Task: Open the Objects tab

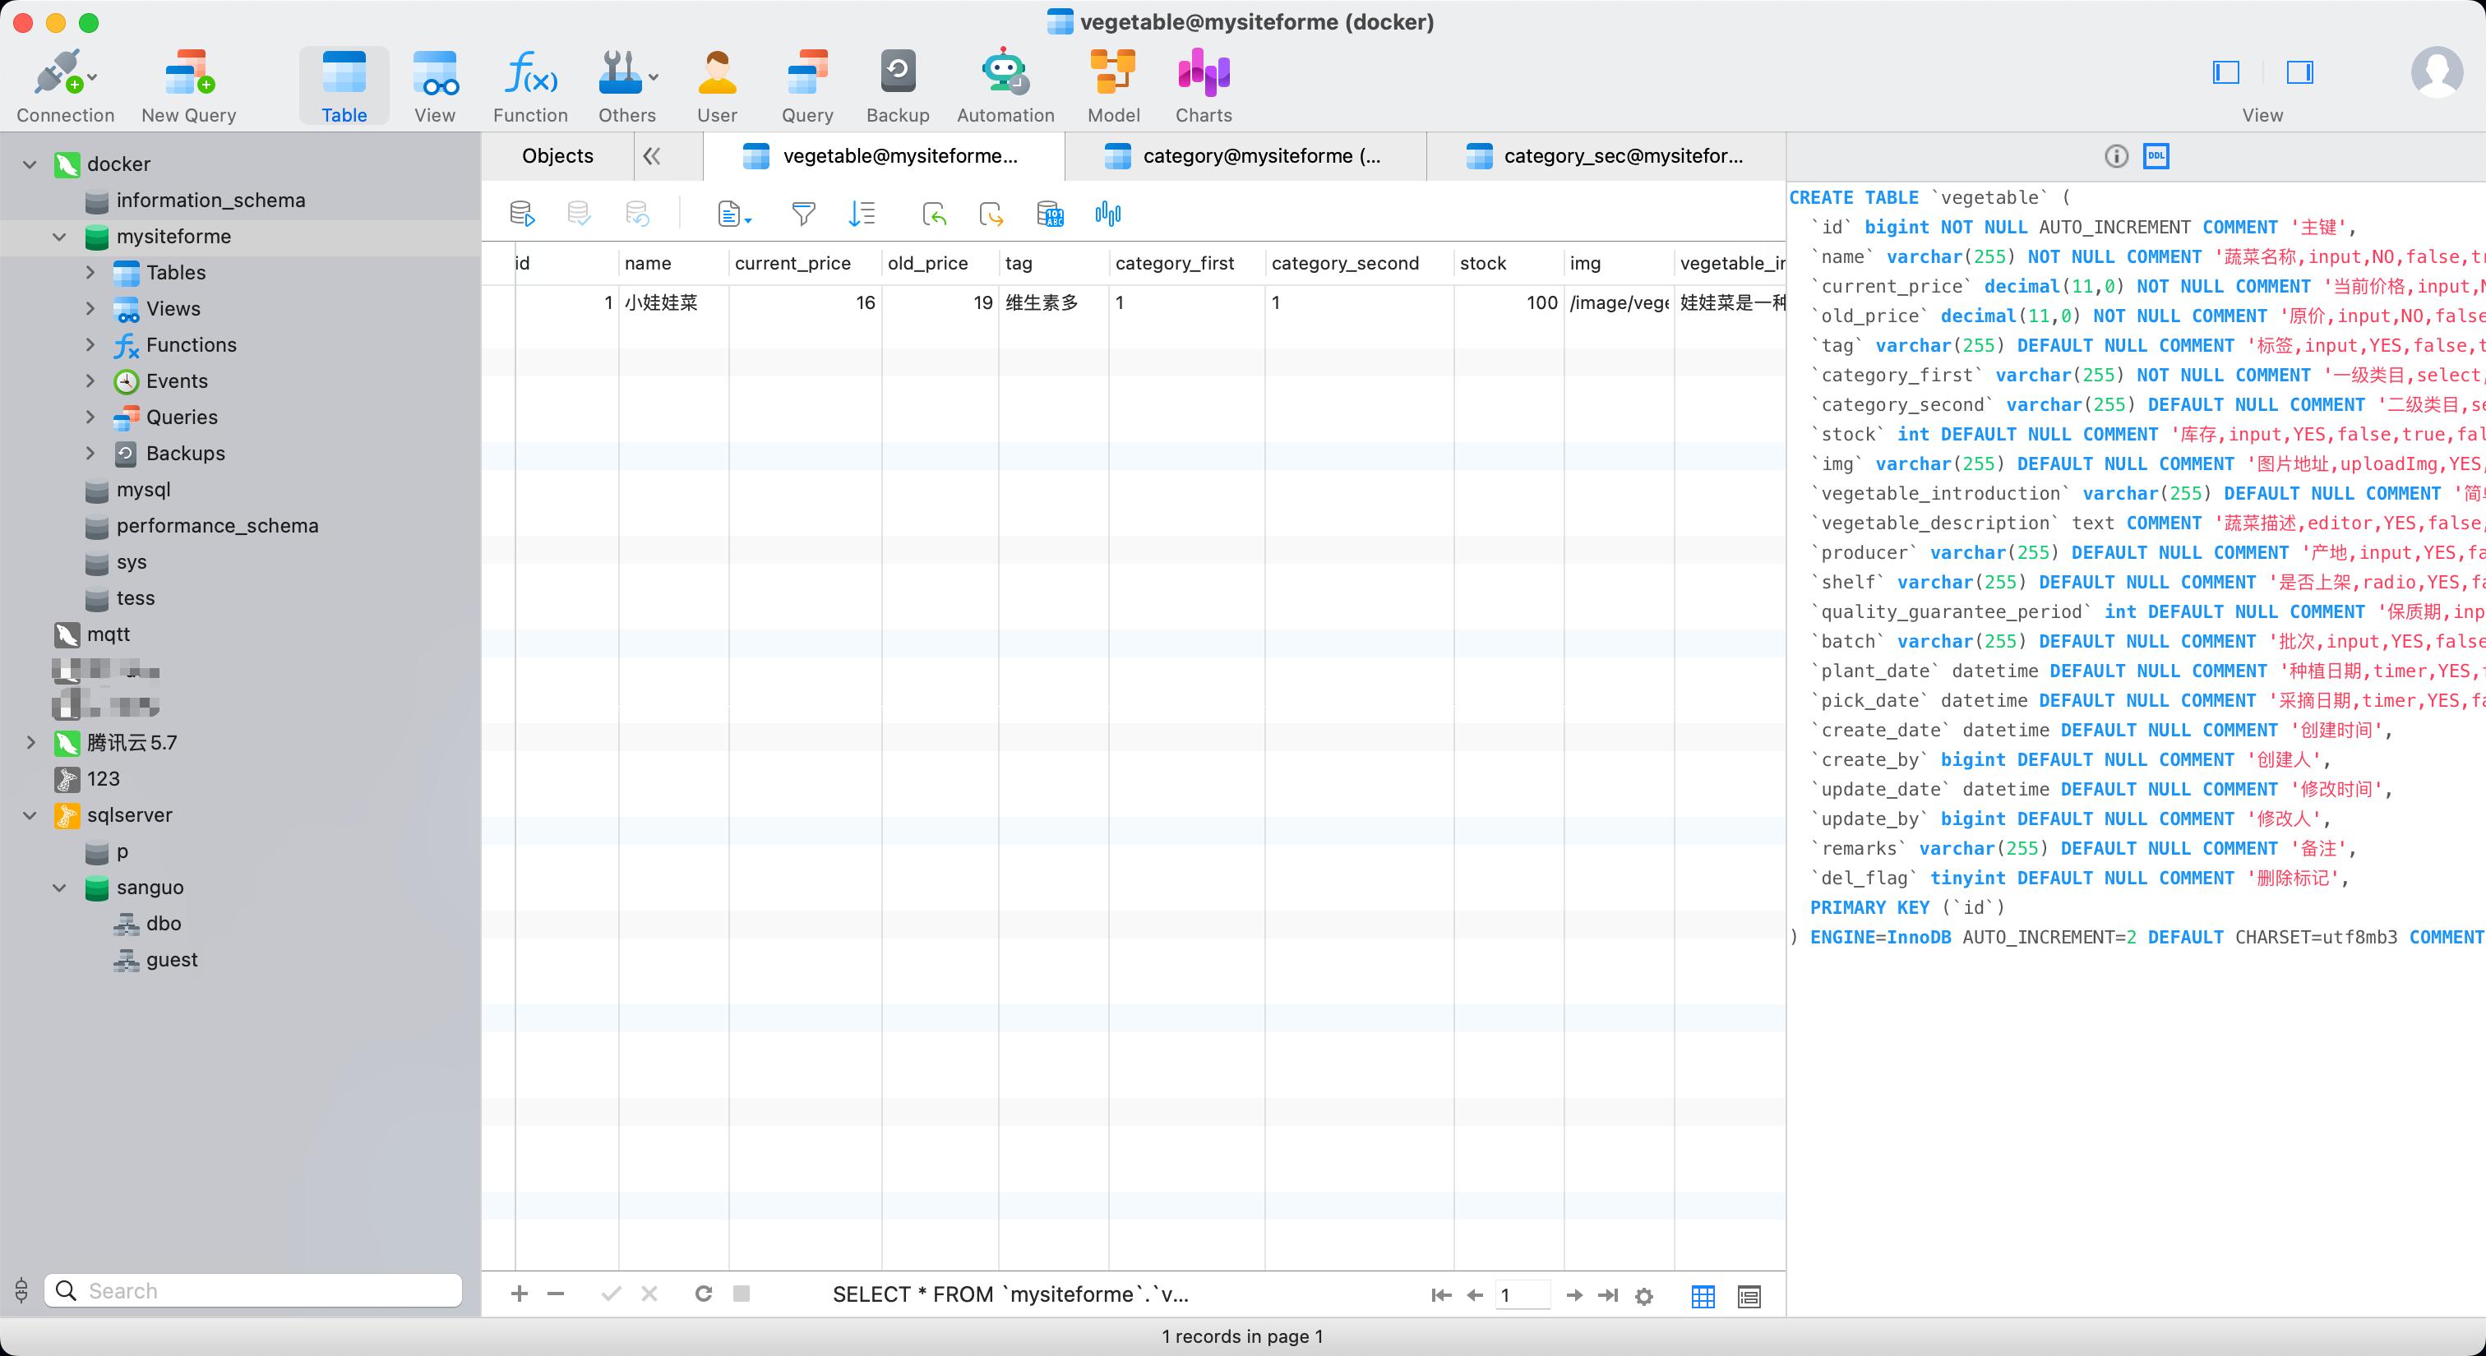Action: coord(557,156)
